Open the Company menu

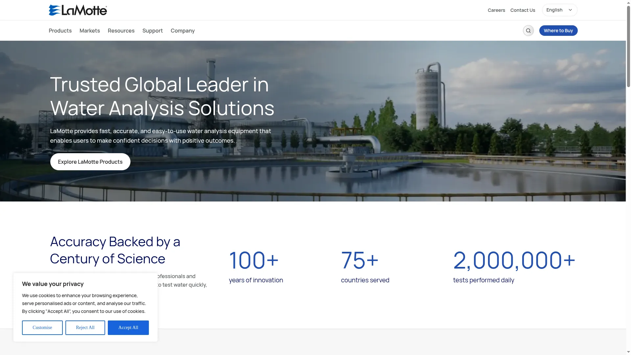pos(182,31)
